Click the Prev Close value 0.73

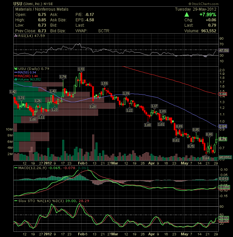point(42,31)
